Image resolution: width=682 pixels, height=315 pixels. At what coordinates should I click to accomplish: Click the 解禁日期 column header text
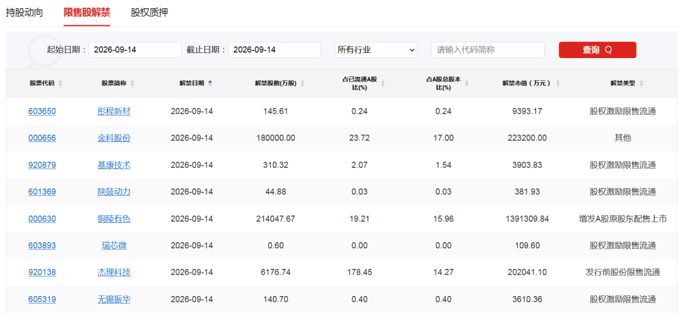point(192,83)
